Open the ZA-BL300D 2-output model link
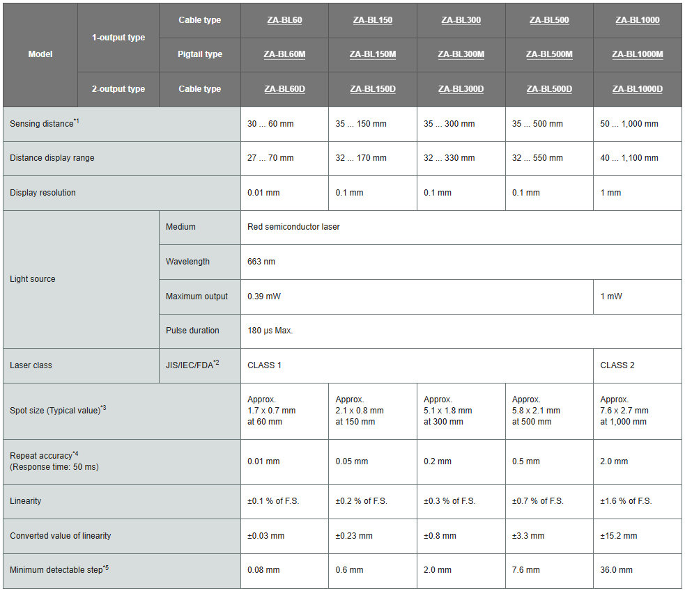 point(461,89)
